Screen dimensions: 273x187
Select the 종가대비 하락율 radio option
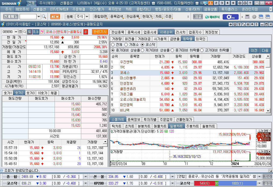tap(172, 50)
